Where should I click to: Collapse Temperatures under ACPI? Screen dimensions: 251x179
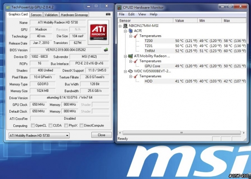(131, 36)
